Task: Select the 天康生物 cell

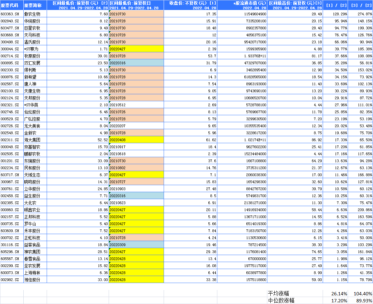Action: 35,91
